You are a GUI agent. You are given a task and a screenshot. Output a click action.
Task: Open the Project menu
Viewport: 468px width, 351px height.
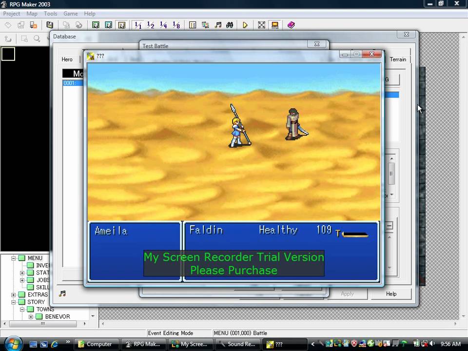(11, 14)
